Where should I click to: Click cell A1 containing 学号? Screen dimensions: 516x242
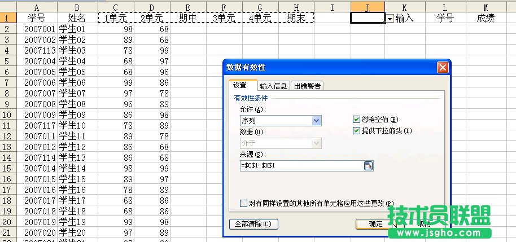(x=37, y=18)
